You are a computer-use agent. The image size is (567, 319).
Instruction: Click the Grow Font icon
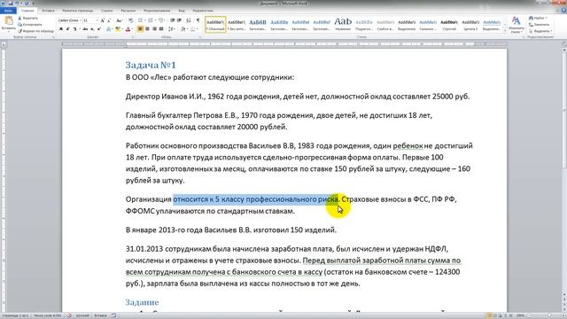point(103,20)
